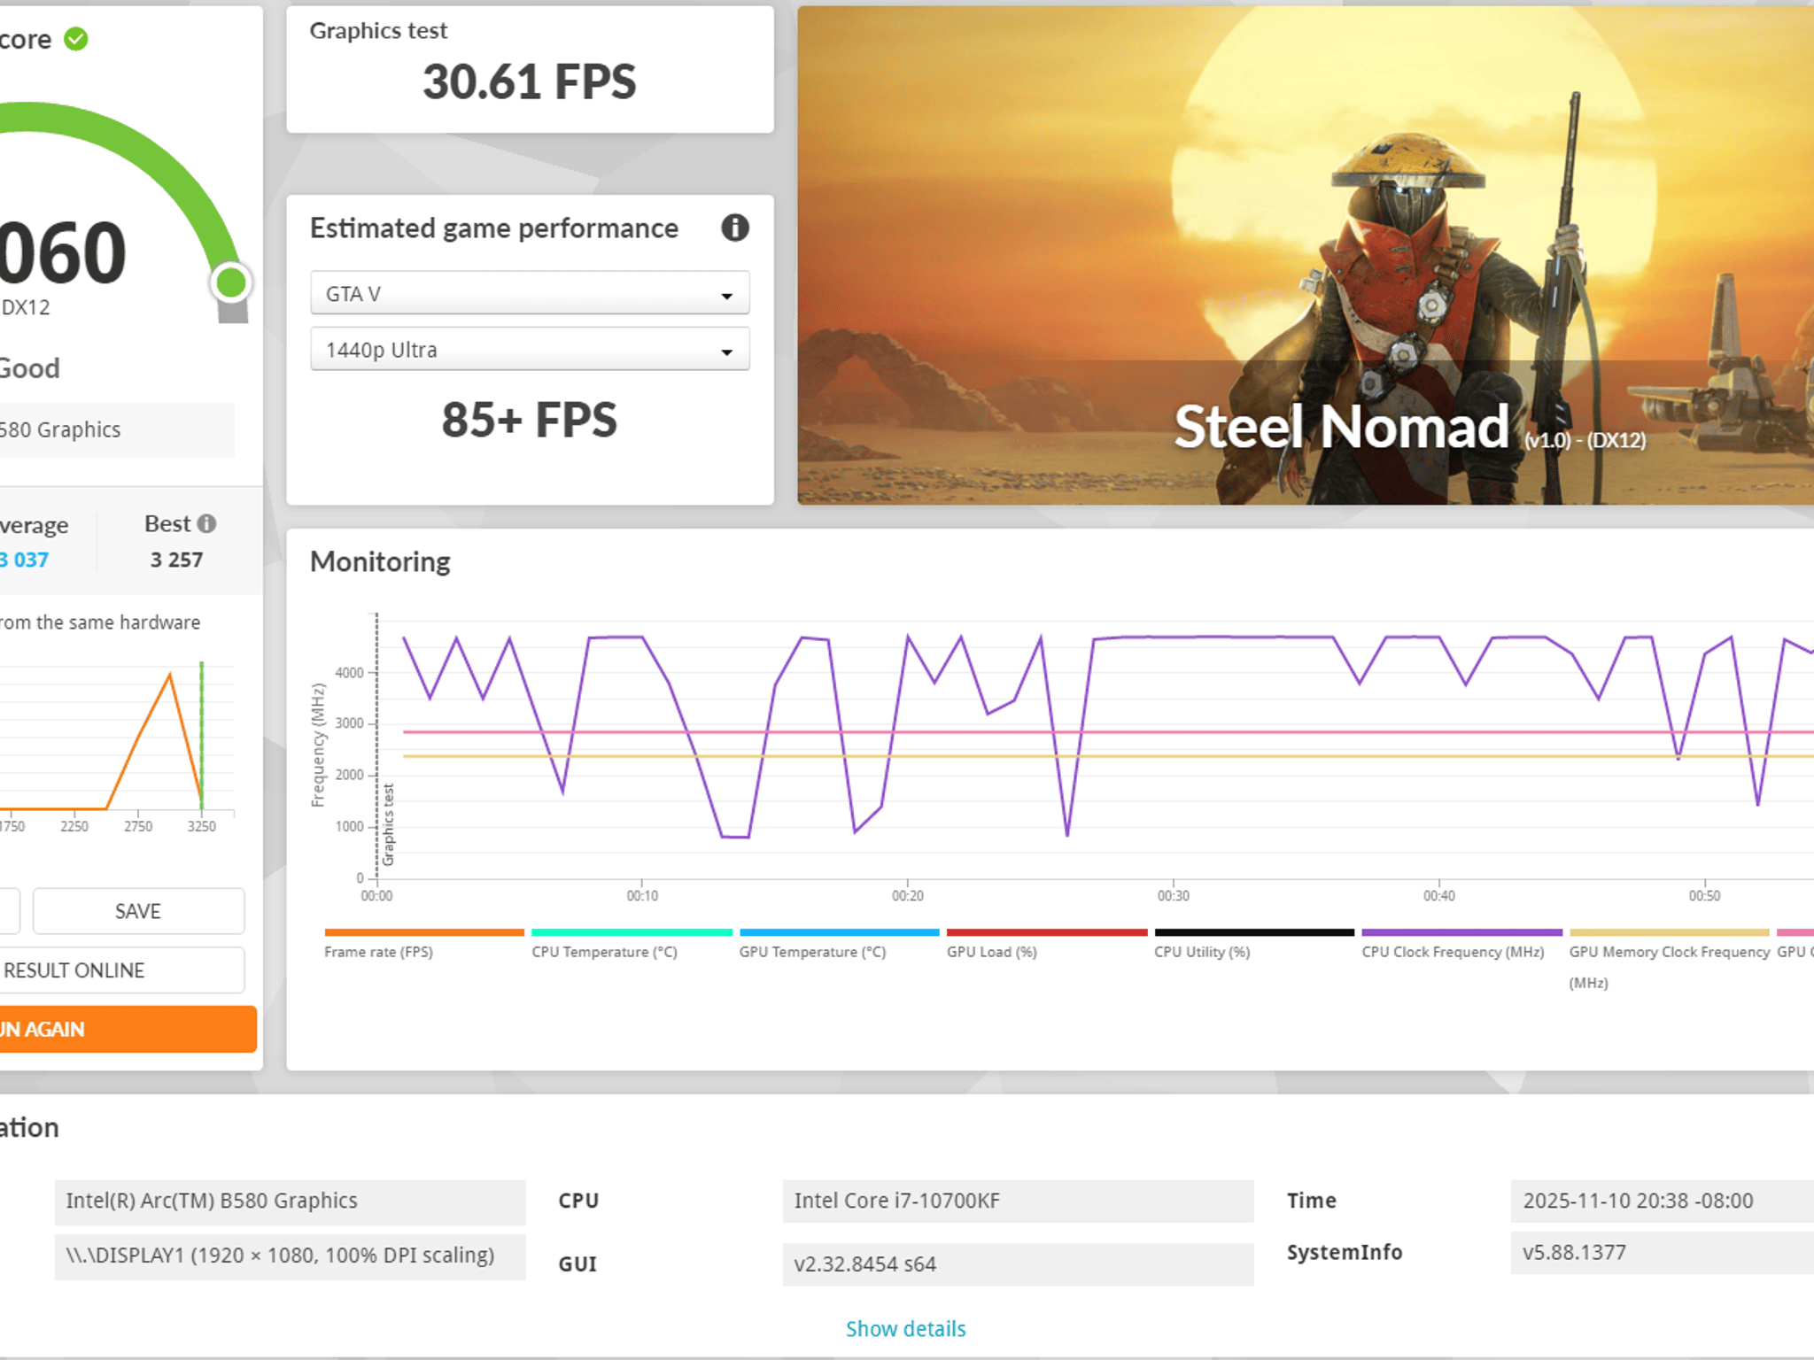
Task: Click the info icon next to Best
Action: click(x=206, y=524)
